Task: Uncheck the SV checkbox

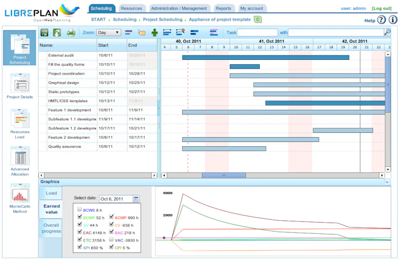Action: pos(79,225)
